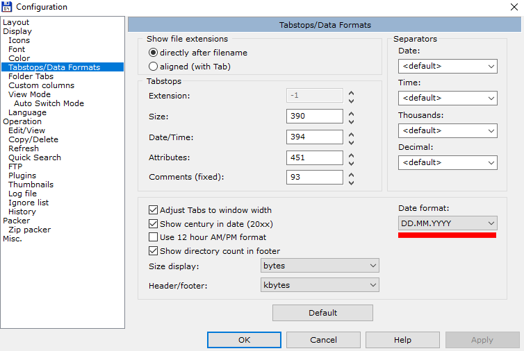Image resolution: width=524 pixels, height=351 pixels.
Task: Click the Size tabstop input field
Action: tap(314, 116)
